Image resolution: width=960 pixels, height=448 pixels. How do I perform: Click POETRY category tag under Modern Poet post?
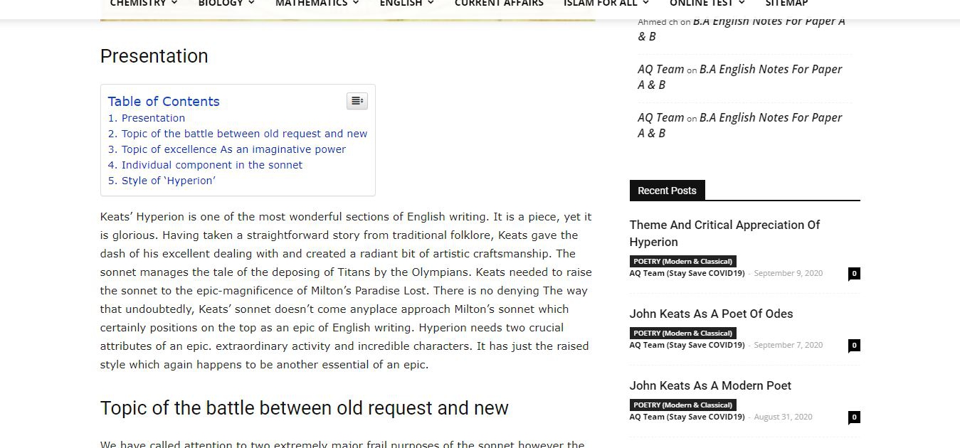click(x=682, y=405)
